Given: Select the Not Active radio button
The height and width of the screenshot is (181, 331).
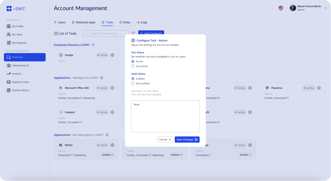Looking at the screenshot, I should pos(133,66).
